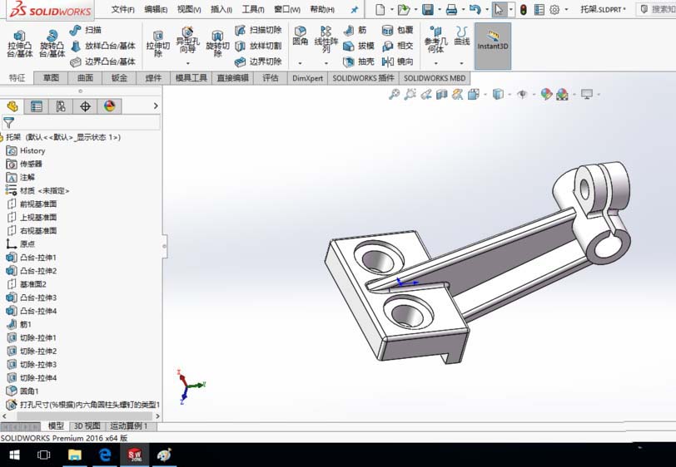The image size is (676, 467).
Task: Open the Tools (工具) menu
Action: pyautogui.click(x=253, y=9)
